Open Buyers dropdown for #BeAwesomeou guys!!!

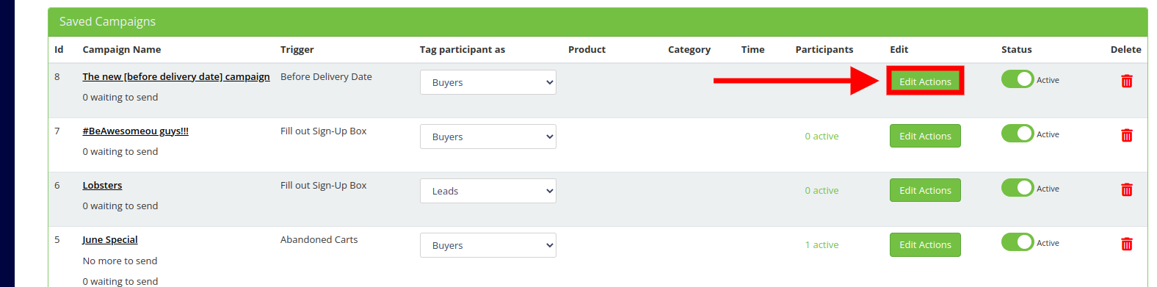point(488,137)
